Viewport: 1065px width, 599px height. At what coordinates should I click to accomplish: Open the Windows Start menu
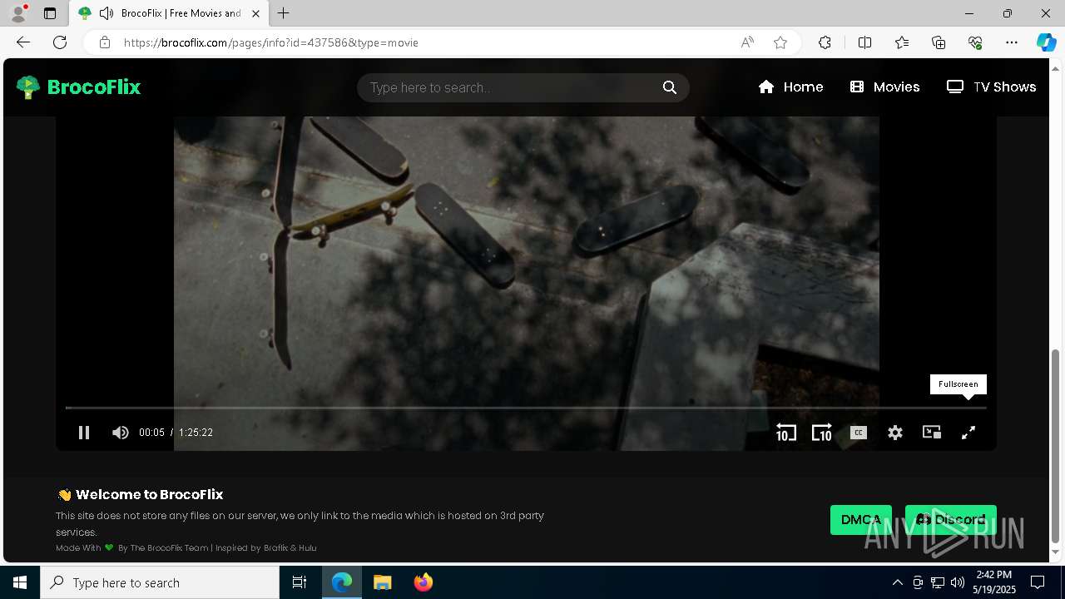[20, 582]
